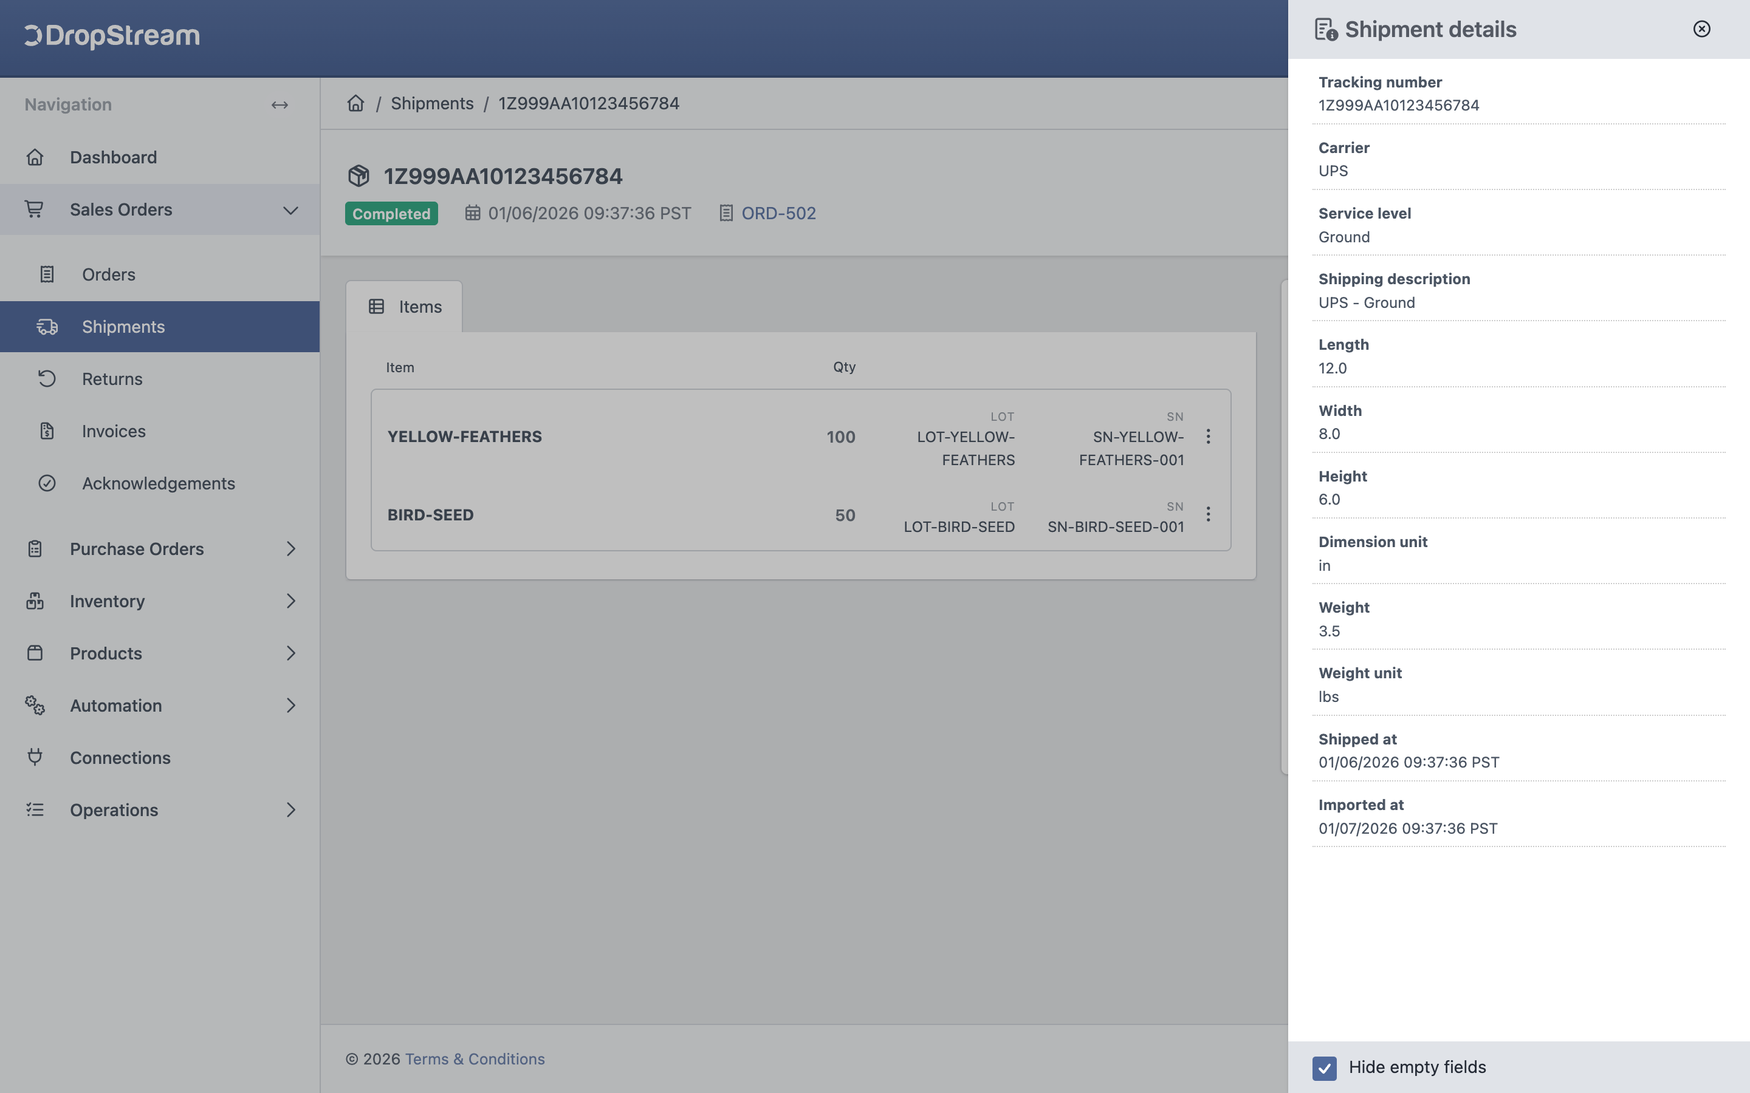Open the Terms & Conditions link
Screen dimensions: 1750x1093
(x=475, y=1059)
